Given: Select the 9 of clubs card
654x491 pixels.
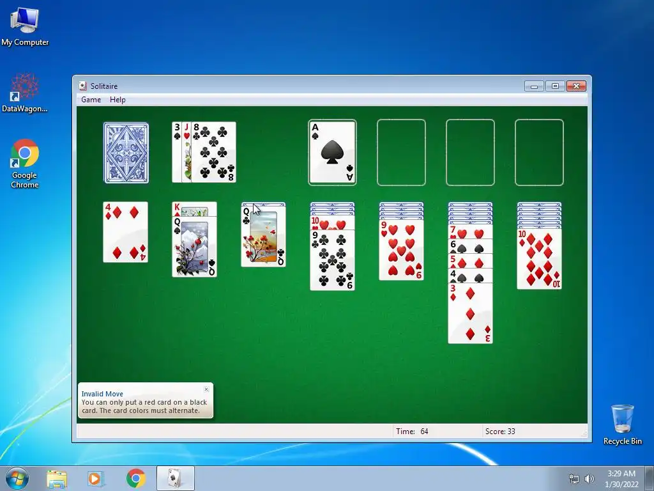Looking at the screenshot, I should click(332, 260).
